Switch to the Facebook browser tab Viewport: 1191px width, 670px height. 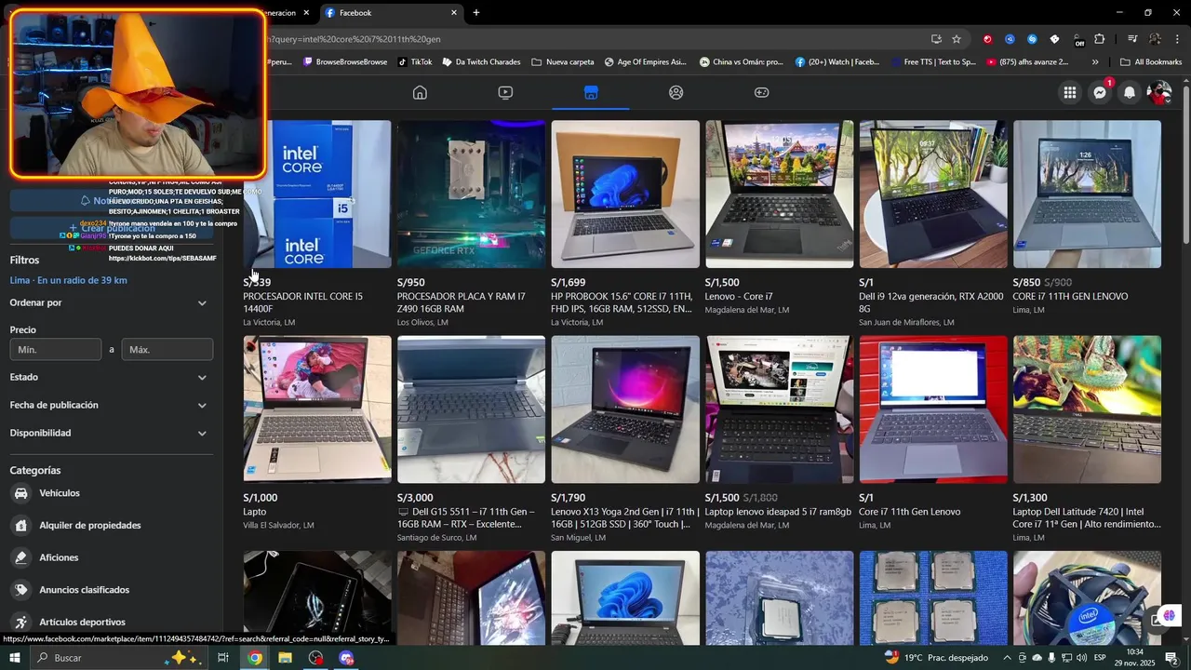(389, 13)
